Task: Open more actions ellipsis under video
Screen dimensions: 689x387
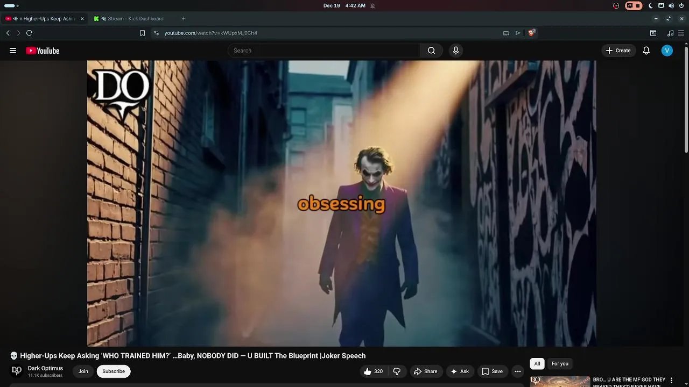Action: tap(518, 371)
